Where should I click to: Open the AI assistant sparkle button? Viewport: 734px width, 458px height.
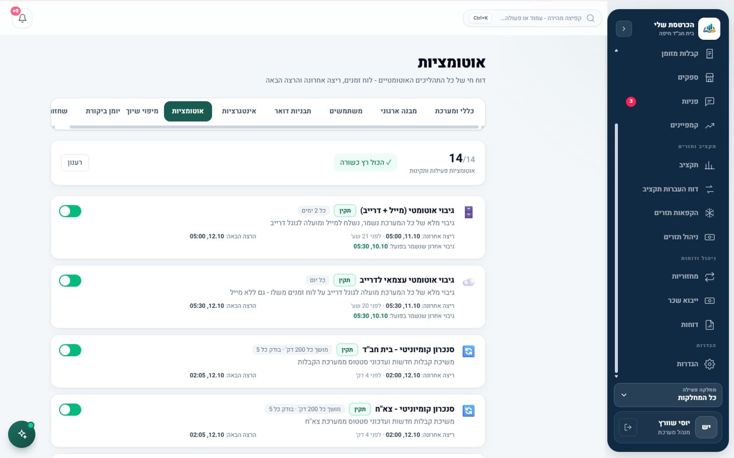(x=22, y=434)
